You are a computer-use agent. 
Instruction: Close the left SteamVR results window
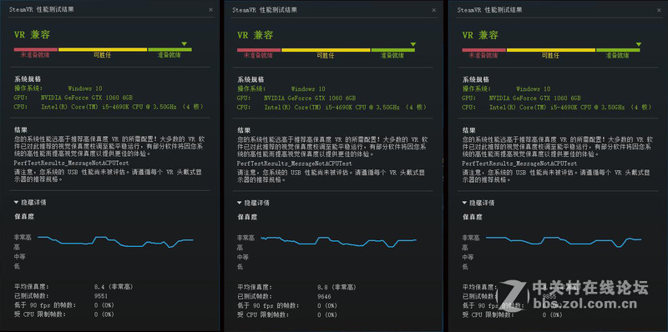click(x=210, y=9)
